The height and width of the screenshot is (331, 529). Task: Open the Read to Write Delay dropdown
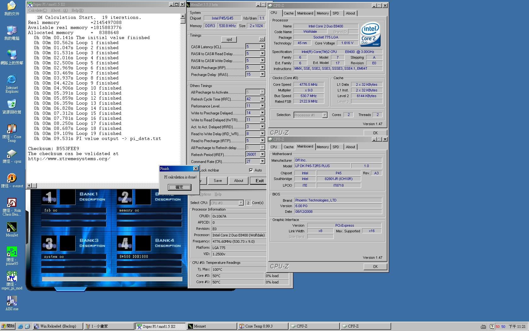click(x=262, y=134)
